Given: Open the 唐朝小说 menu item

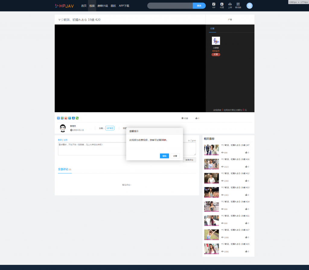Looking at the screenshot, I should (103, 6).
